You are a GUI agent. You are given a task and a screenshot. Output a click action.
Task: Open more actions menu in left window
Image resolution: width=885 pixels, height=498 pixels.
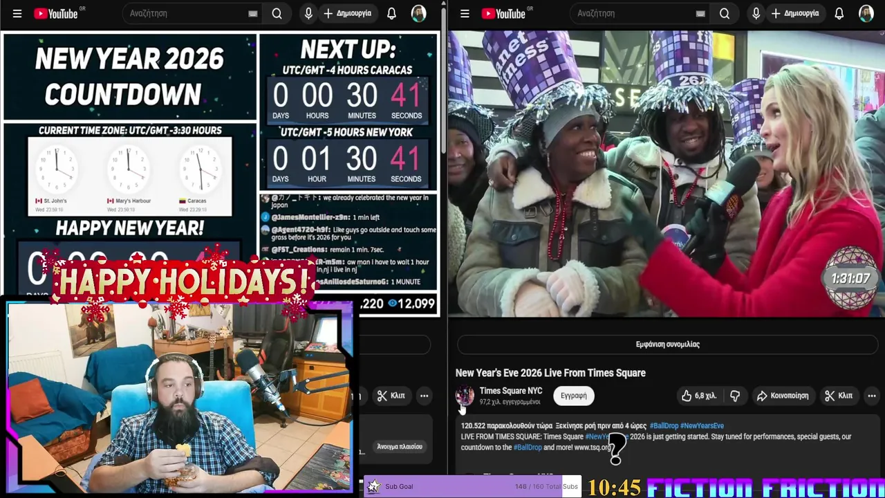tap(424, 396)
